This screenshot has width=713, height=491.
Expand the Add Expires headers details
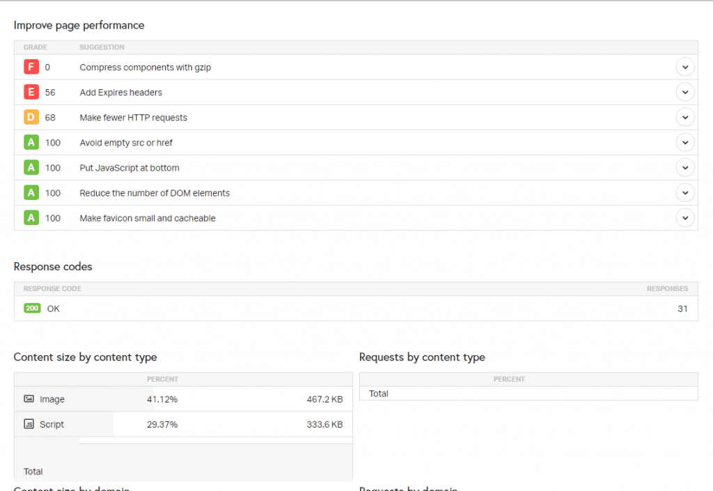point(685,93)
